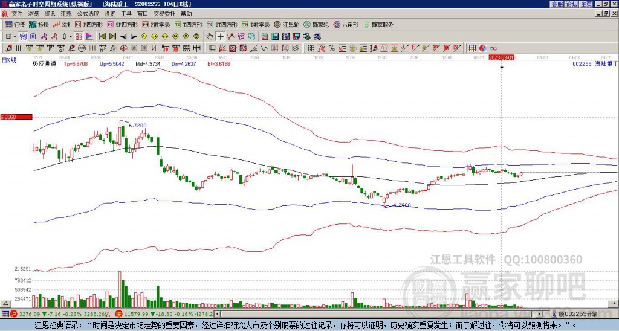Viewport: 619px width, 331px height.
Task: Select the Gann fan lines tool
Action: click(222, 48)
